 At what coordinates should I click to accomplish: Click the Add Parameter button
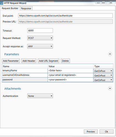coord(11,61)
